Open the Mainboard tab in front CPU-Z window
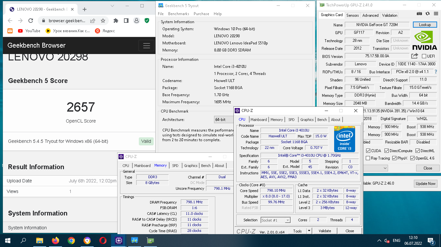 click(259, 120)
